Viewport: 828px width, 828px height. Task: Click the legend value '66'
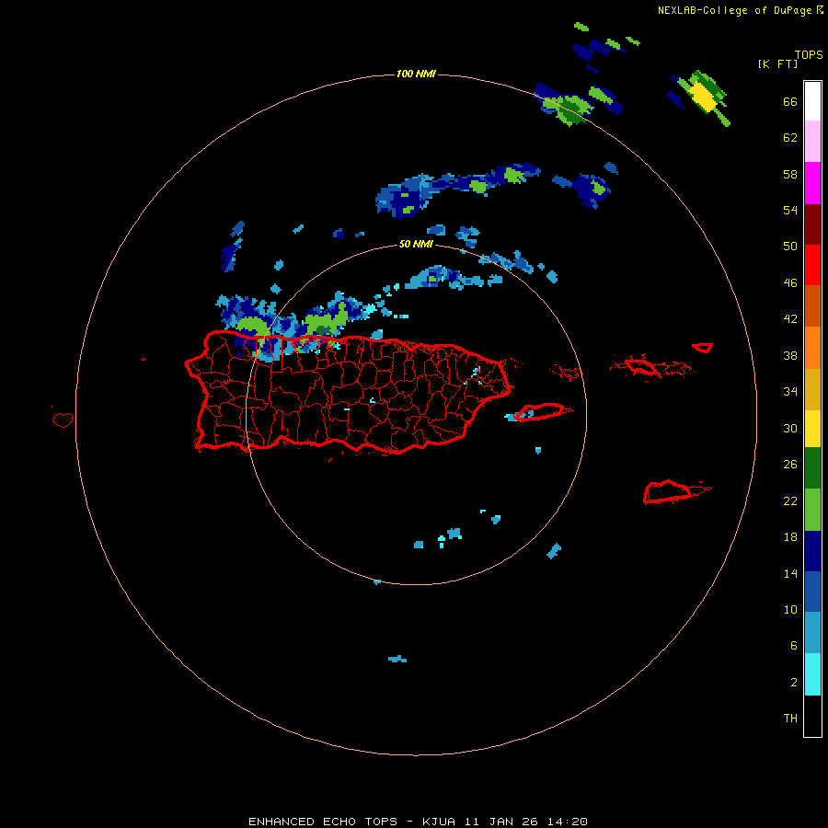(x=790, y=102)
